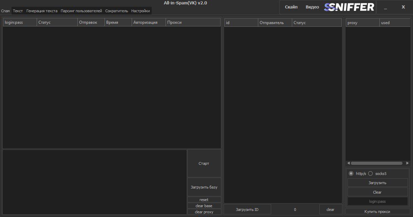Go to the Сократитель tab
The image size is (413, 217).
116,11
